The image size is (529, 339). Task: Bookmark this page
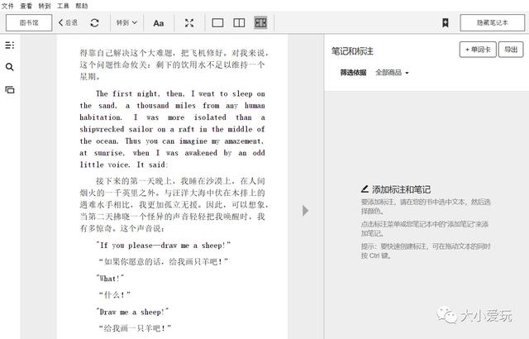click(446, 23)
